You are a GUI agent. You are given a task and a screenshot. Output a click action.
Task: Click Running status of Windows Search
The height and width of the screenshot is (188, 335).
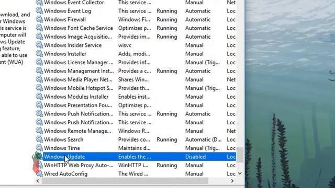(166, 139)
